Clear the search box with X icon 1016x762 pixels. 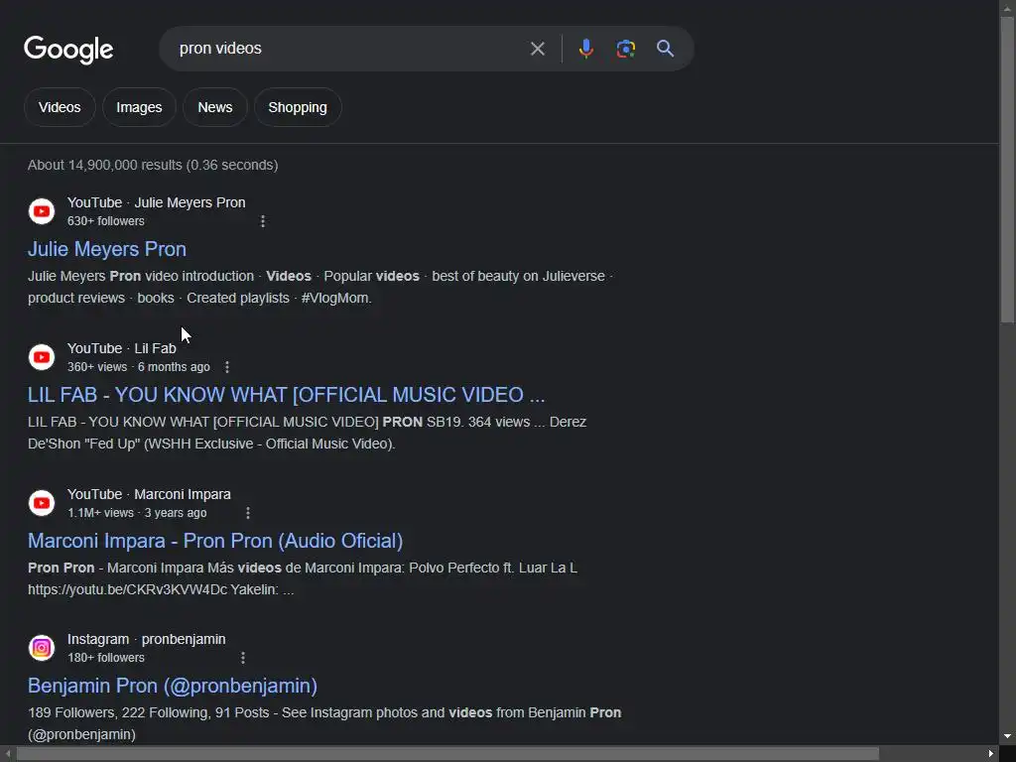tap(537, 49)
